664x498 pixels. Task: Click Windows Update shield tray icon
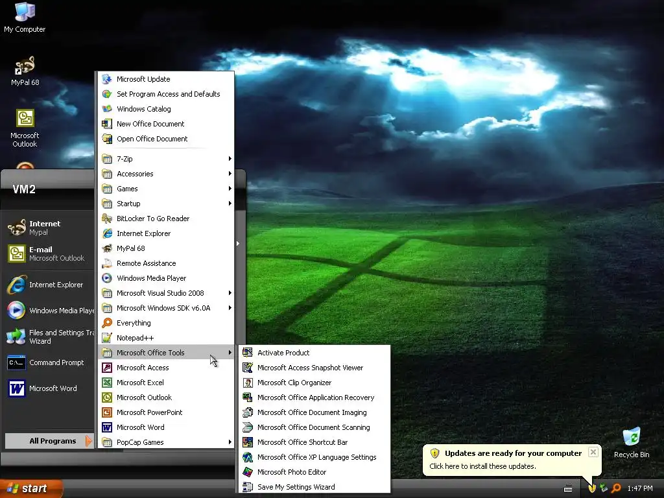coord(592,488)
